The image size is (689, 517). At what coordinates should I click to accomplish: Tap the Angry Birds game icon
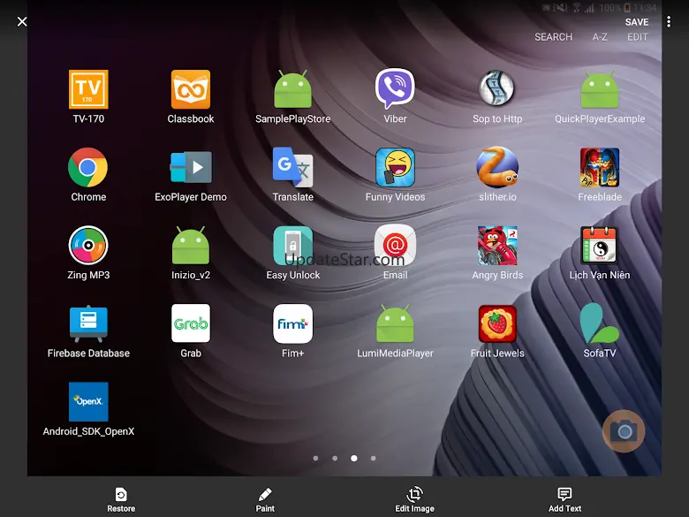pos(497,246)
